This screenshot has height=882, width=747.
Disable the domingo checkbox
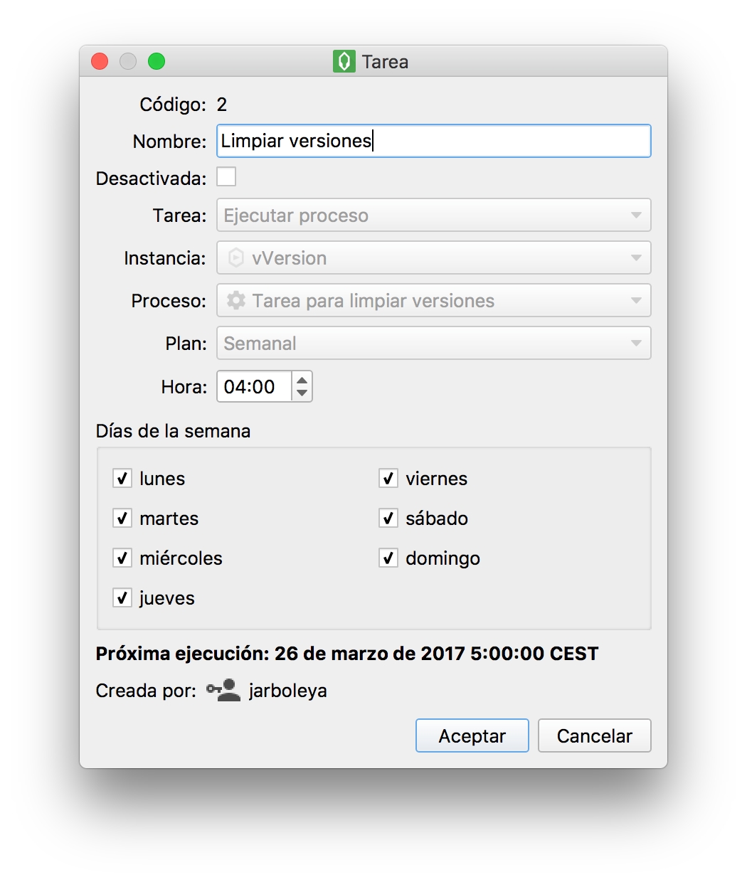388,558
